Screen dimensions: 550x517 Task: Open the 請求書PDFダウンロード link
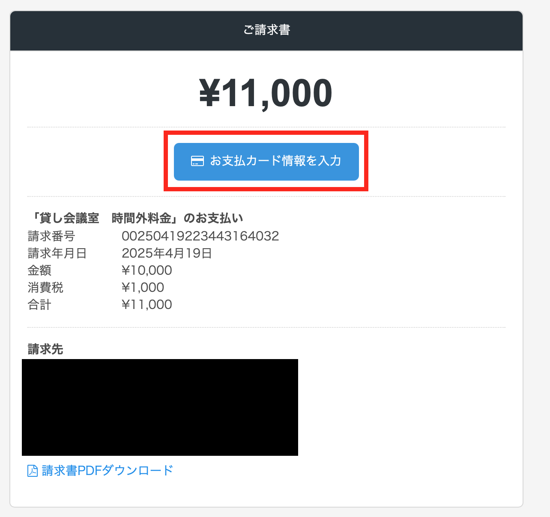coord(108,470)
